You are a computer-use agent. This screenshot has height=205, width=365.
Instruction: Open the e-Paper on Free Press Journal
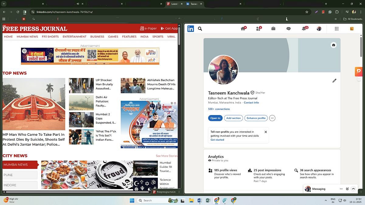coord(148,28)
